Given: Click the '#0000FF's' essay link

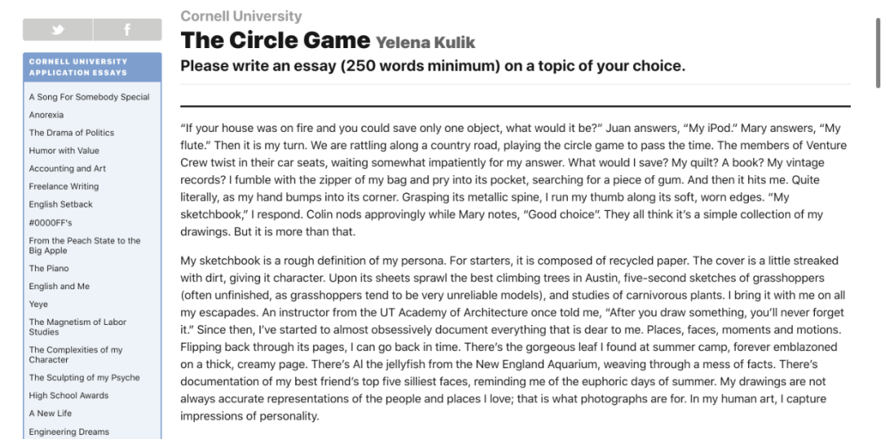Looking at the screenshot, I should click(x=51, y=222).
